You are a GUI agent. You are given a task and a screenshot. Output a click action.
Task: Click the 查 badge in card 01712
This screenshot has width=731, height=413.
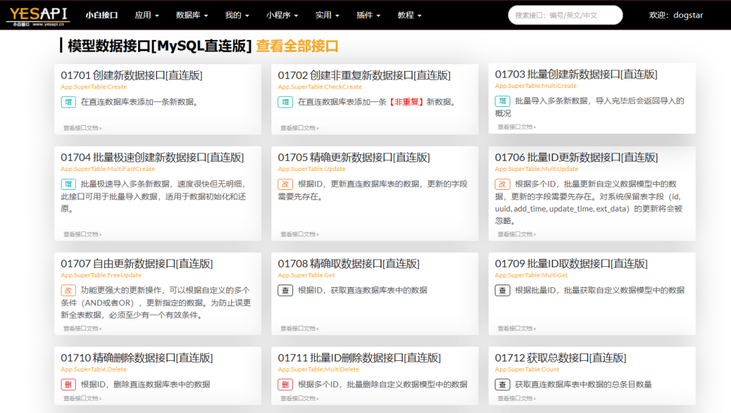tap(502, 384)
